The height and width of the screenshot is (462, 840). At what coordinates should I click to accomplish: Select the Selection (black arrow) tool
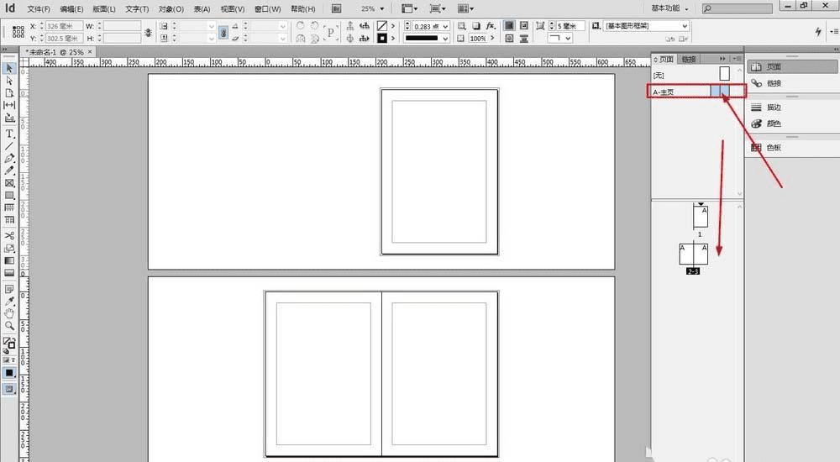(x=9, y=69)
